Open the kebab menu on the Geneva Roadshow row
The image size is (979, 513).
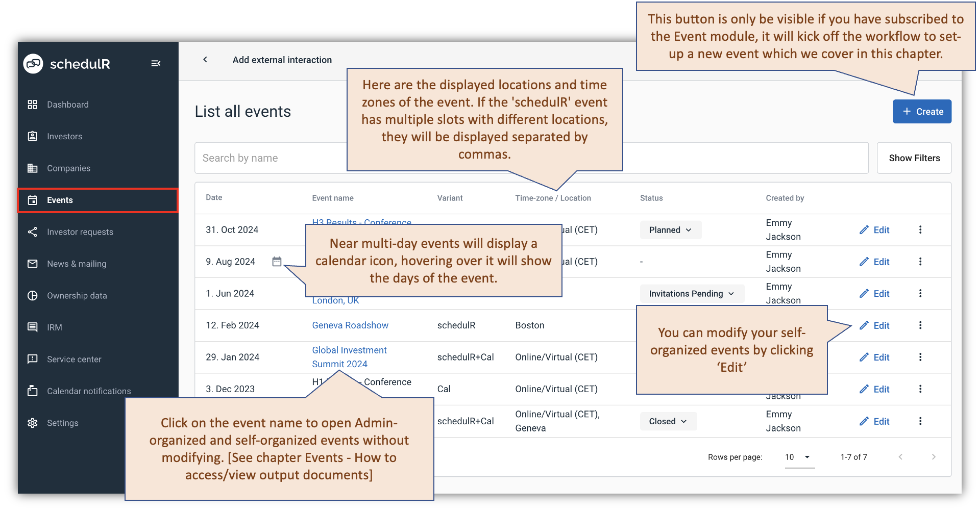click(x=920, y=325)
